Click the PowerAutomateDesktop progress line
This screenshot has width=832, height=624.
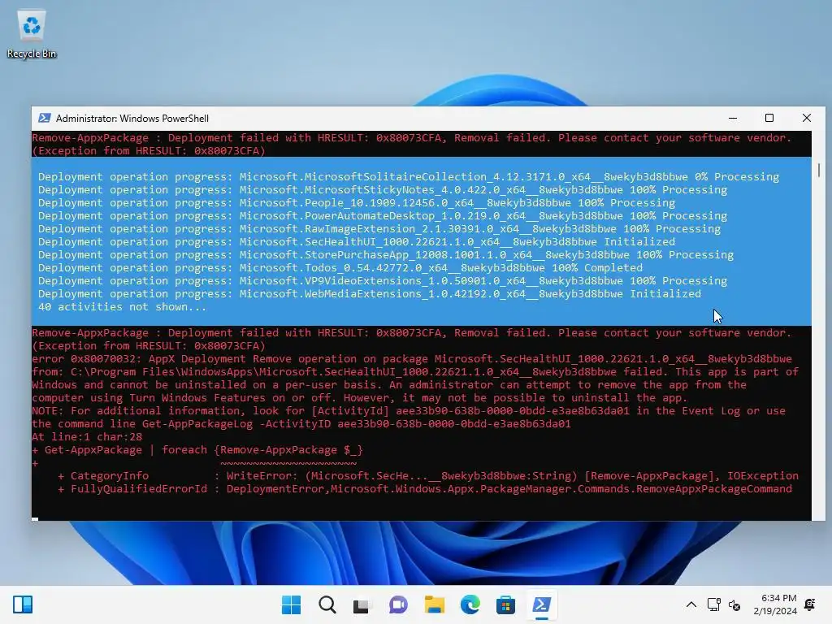coord(383,216)
